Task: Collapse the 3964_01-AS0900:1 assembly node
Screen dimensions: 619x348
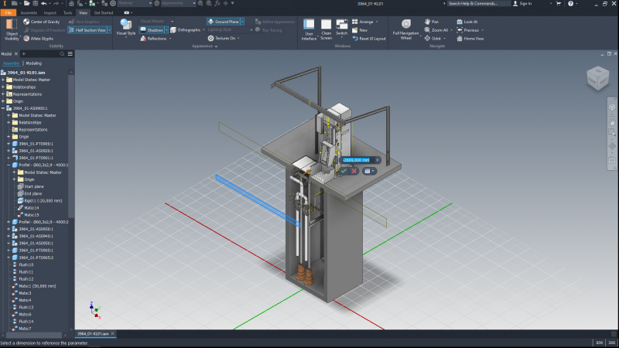Action: click(4, 108)
